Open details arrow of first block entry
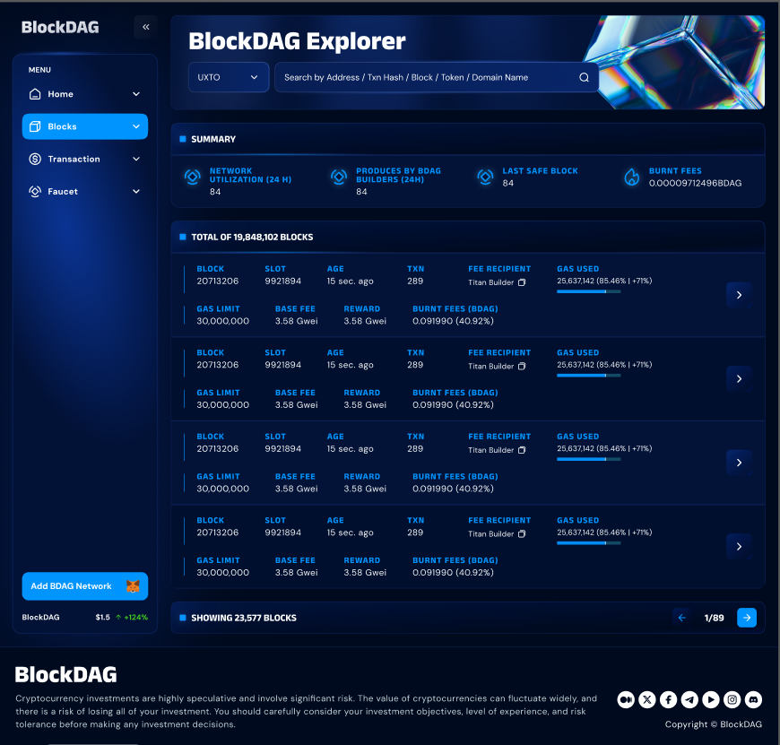Screen dimensions: 780x745 pos(739,295)
